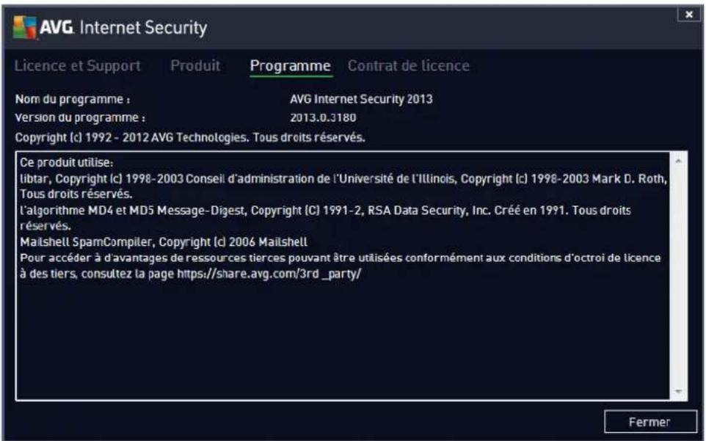Click the Mailshell SpamCompiler line
This screenshot has height=441, width=706.
[x=164, y=242]
